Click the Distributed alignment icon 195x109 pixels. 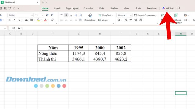click(81, 20)
